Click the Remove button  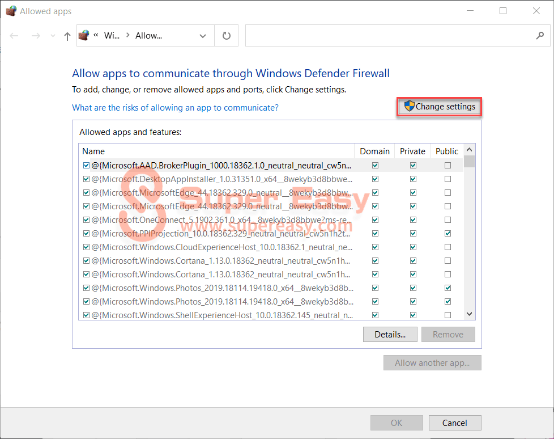click(448, 334)
